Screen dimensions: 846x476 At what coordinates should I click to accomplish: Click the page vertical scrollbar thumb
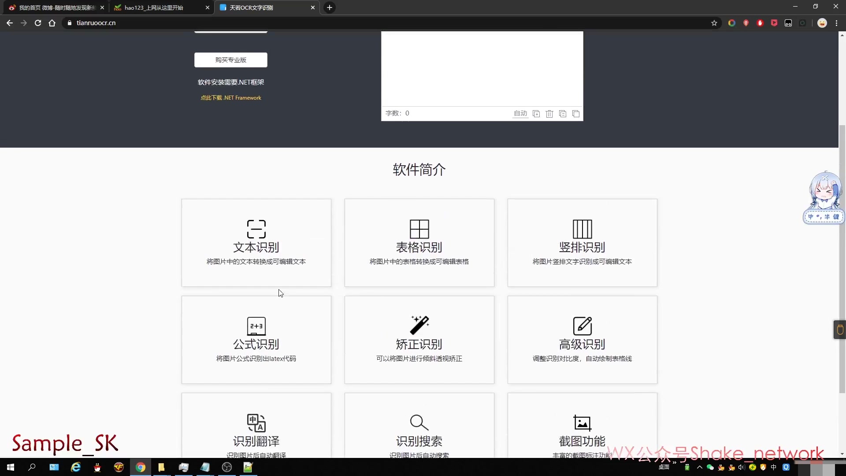(x=842, y=259)
